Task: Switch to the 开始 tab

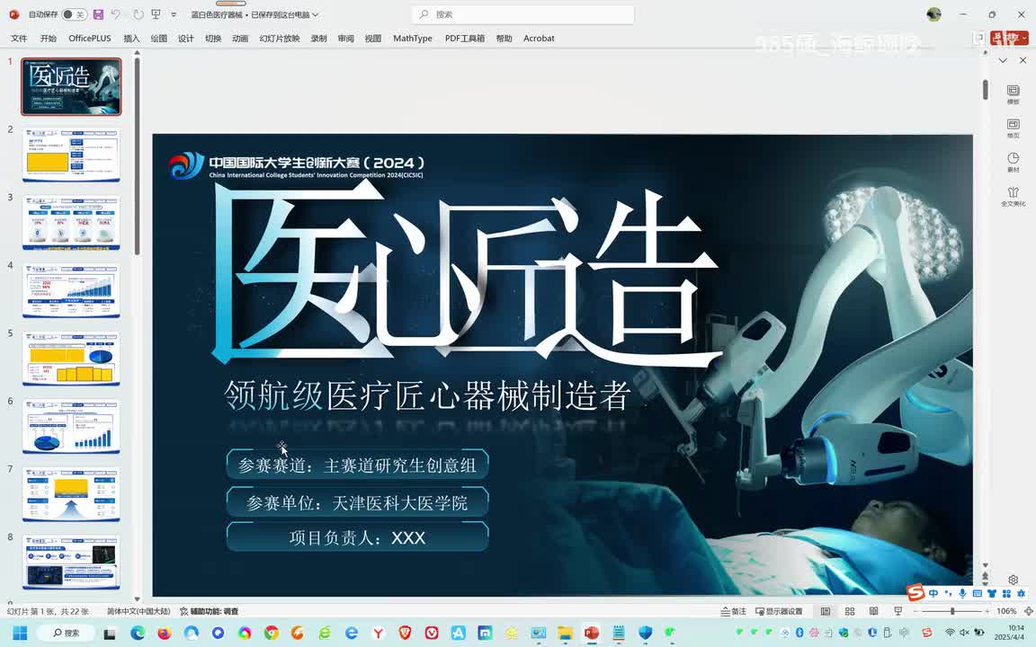Action: [49, 39]
